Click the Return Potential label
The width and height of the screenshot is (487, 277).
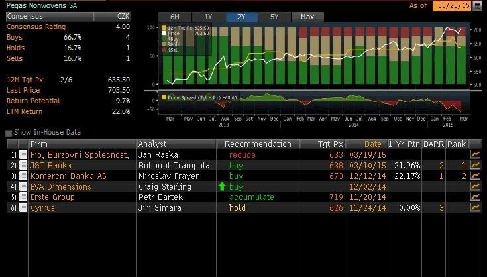click(33, 101)
